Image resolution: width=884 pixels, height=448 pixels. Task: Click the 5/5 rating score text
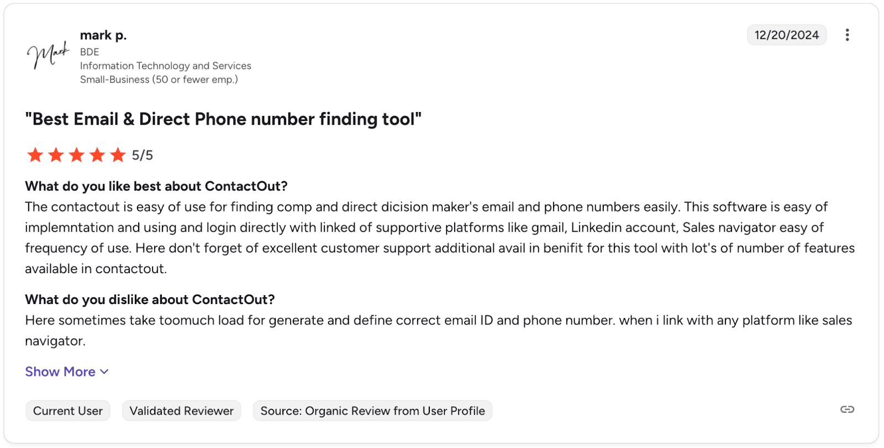[143, 156]
